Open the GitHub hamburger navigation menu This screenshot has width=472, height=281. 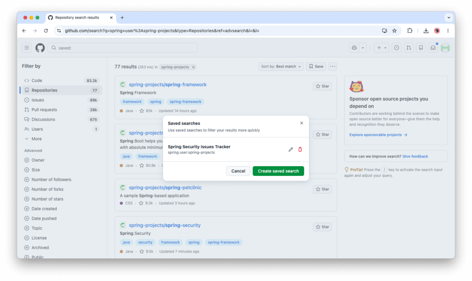coord(27,48)
